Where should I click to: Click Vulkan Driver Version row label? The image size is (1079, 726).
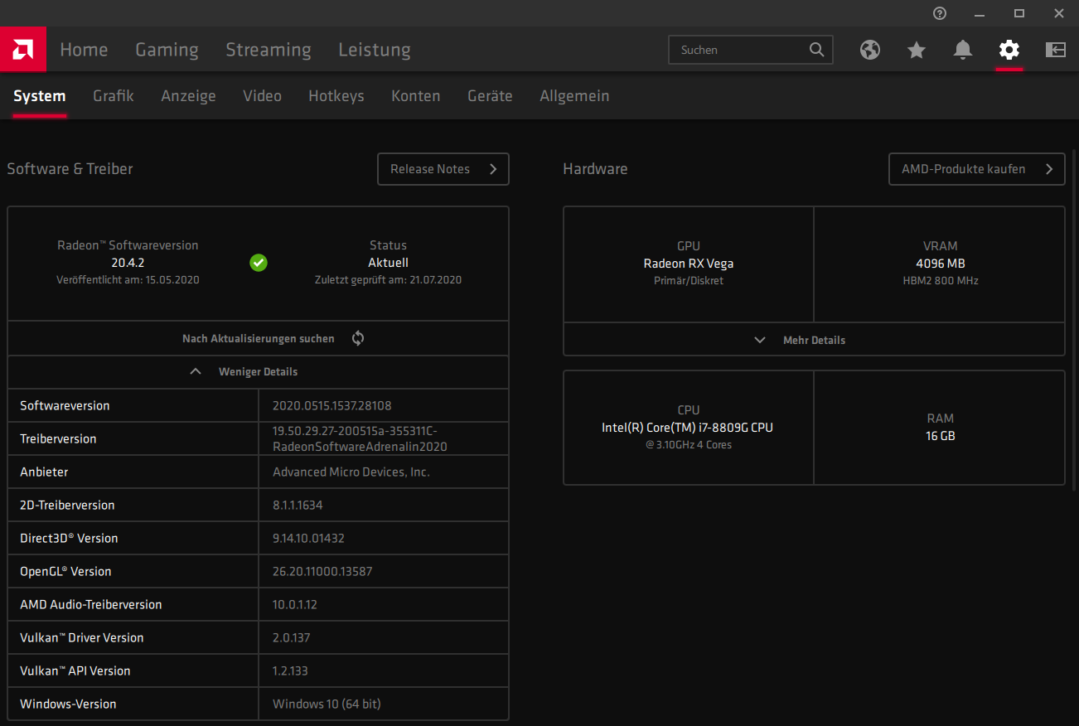82,637
